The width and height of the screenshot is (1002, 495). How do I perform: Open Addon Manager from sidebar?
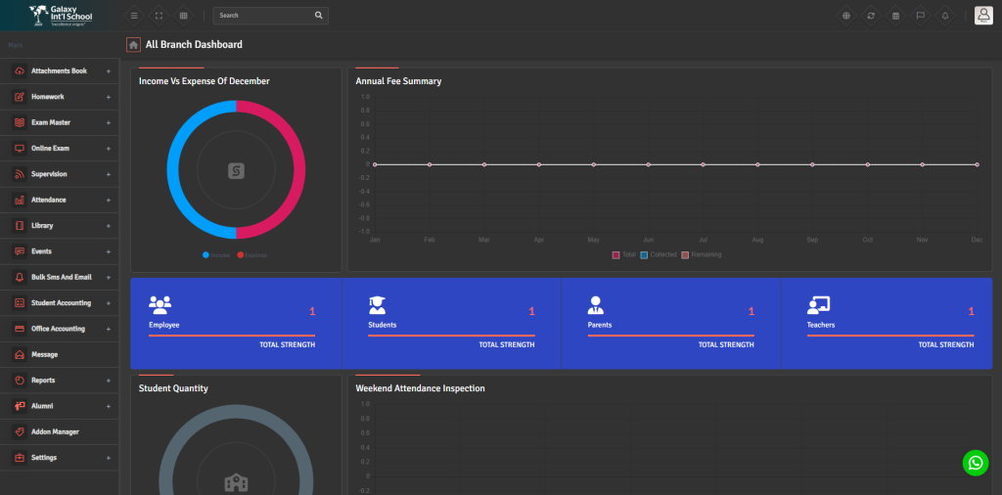(55, 431)
